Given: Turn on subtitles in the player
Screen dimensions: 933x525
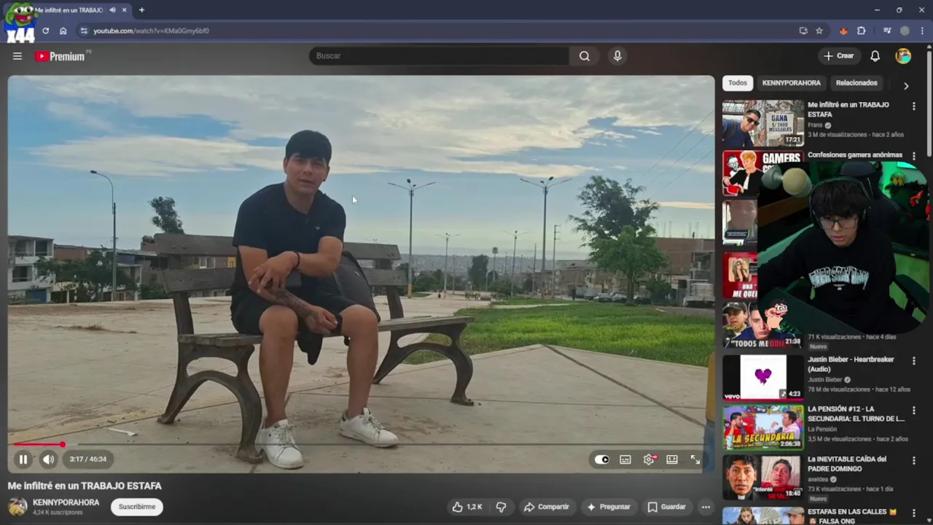Looking at the screenshot, I should click(625, 459).
